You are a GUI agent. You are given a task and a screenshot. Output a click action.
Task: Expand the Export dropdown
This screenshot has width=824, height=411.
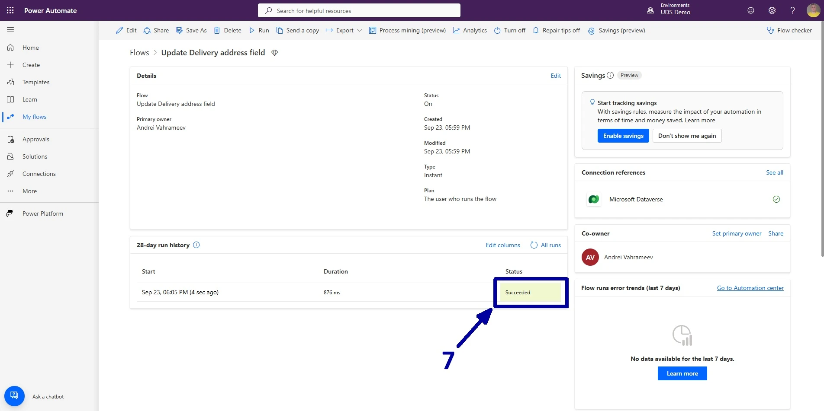344,30
